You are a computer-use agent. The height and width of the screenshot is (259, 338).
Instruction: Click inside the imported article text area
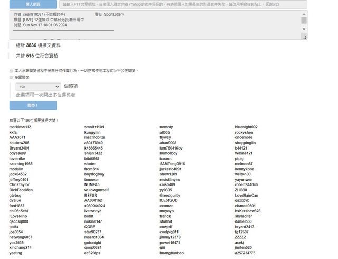[153, 24]
